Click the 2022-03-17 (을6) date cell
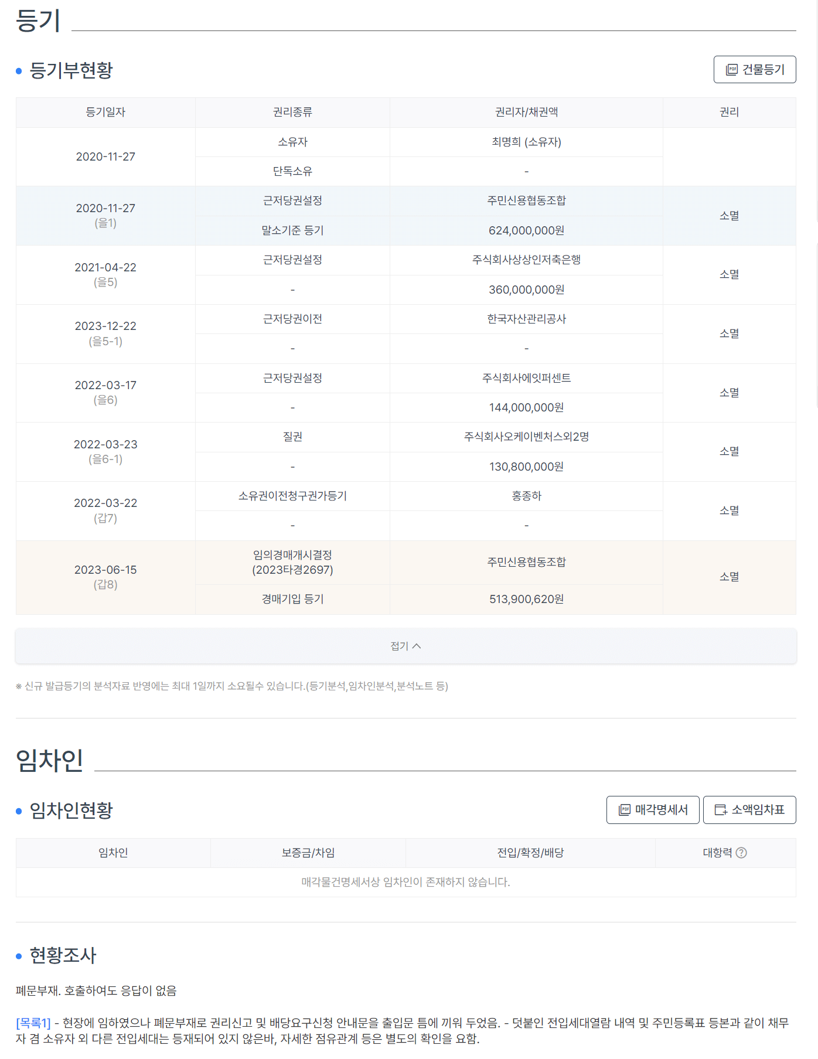Image resolution: width=818 pixels, height=1059 pixels. click(105, 393)
